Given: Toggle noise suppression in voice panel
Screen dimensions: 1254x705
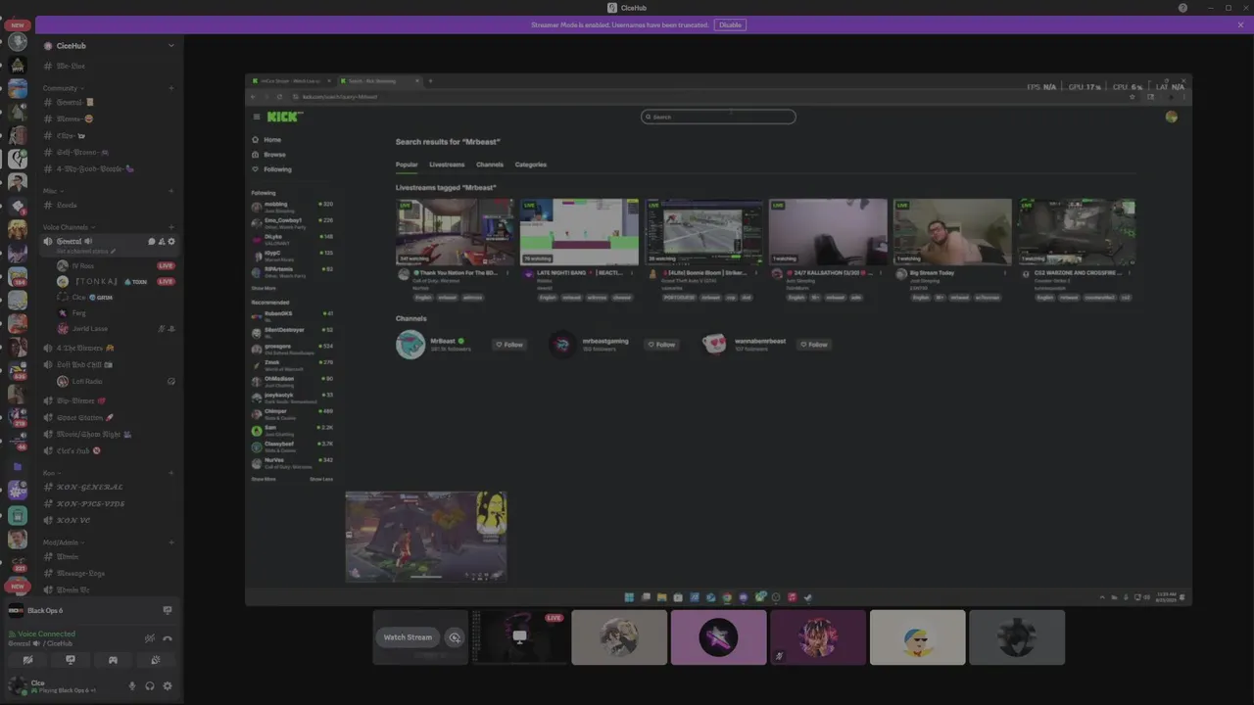Looking at the screenshot, I should (150, 638).
